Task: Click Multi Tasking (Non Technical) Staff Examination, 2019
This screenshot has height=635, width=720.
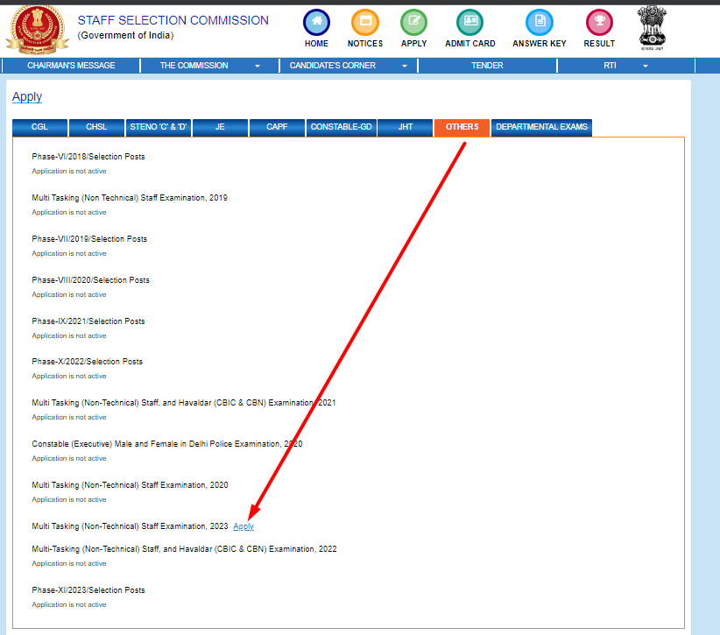Action: pyautogui.click(x=130, y=198)
